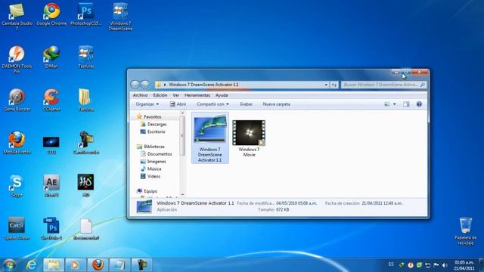This screenshot has height=272, width=484.
Task: Select the blank white document on desktop
Action: tap(85, 229)
